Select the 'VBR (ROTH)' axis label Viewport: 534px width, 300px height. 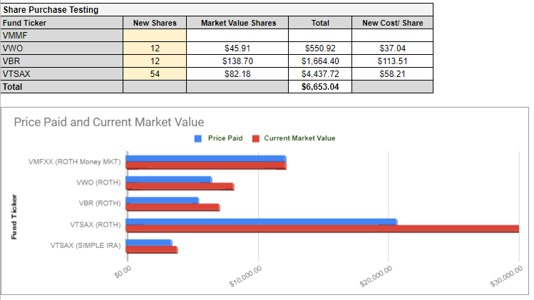coord(100,203)
